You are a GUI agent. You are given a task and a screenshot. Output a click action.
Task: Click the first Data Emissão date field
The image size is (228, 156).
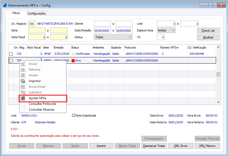pyautogui.click(x=102, y=30)
